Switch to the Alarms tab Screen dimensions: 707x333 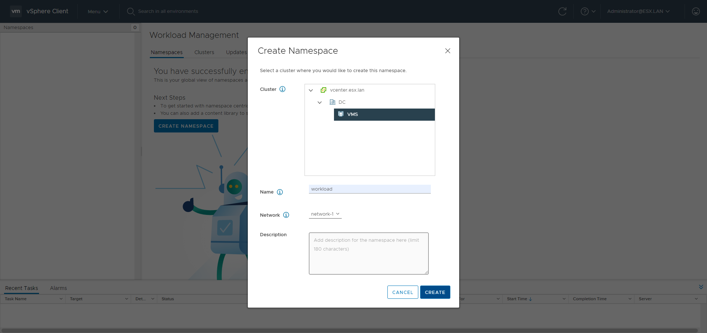[x=58, y=288]
